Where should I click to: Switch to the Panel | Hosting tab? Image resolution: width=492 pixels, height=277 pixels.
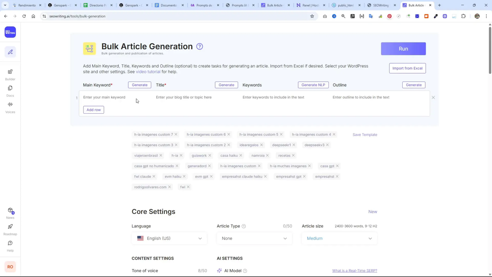(311, 5)
